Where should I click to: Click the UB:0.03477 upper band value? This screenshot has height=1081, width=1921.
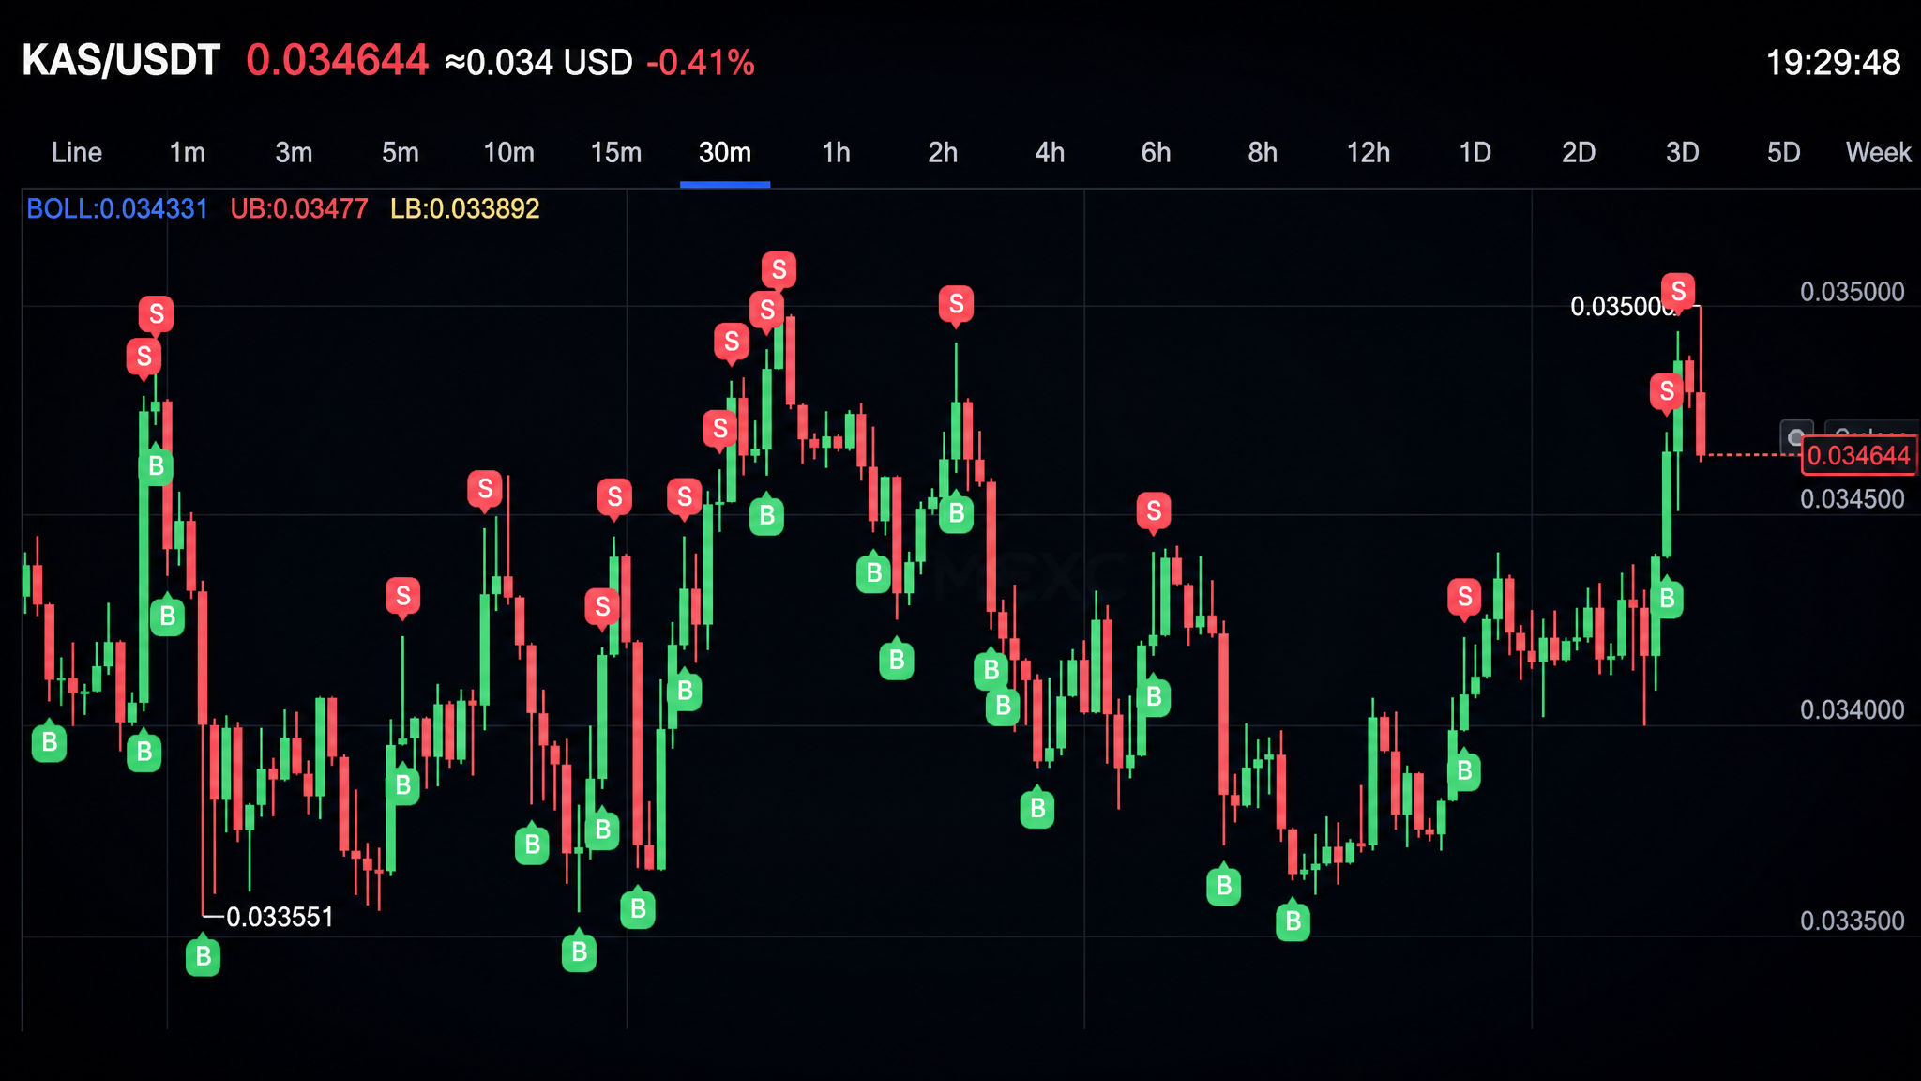[299, 208]
